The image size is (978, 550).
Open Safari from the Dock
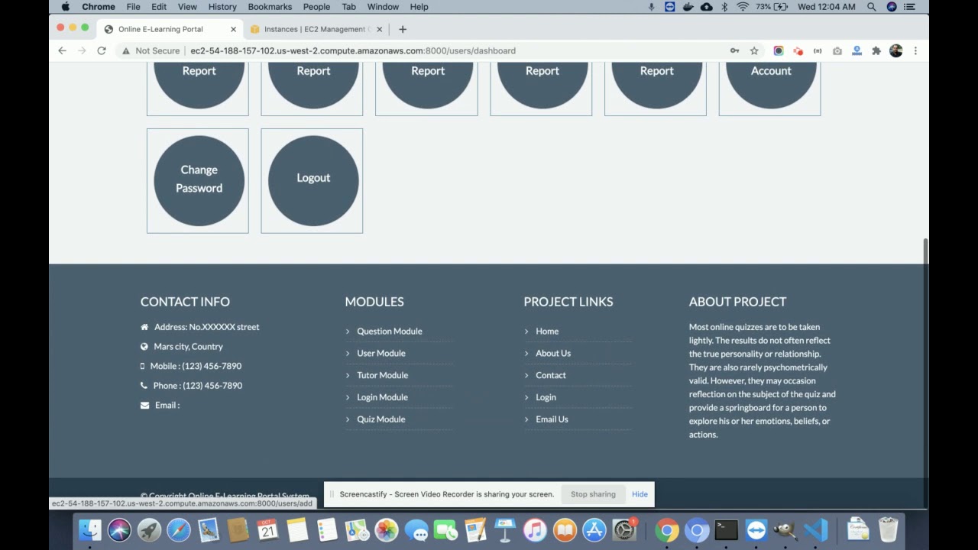pos(179,529)
